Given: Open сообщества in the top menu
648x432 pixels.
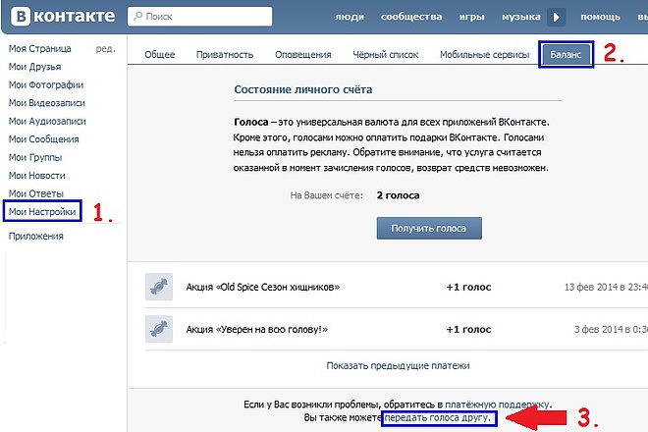Looking at the screenshot, I should [411, 17].
